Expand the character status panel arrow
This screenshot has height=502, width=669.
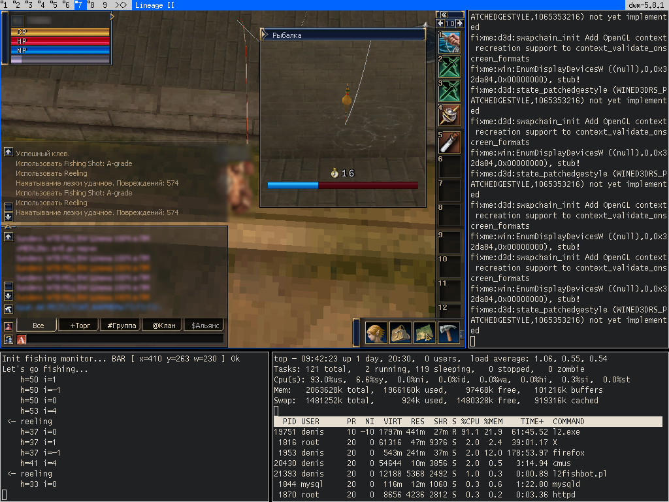click(112, 16)
